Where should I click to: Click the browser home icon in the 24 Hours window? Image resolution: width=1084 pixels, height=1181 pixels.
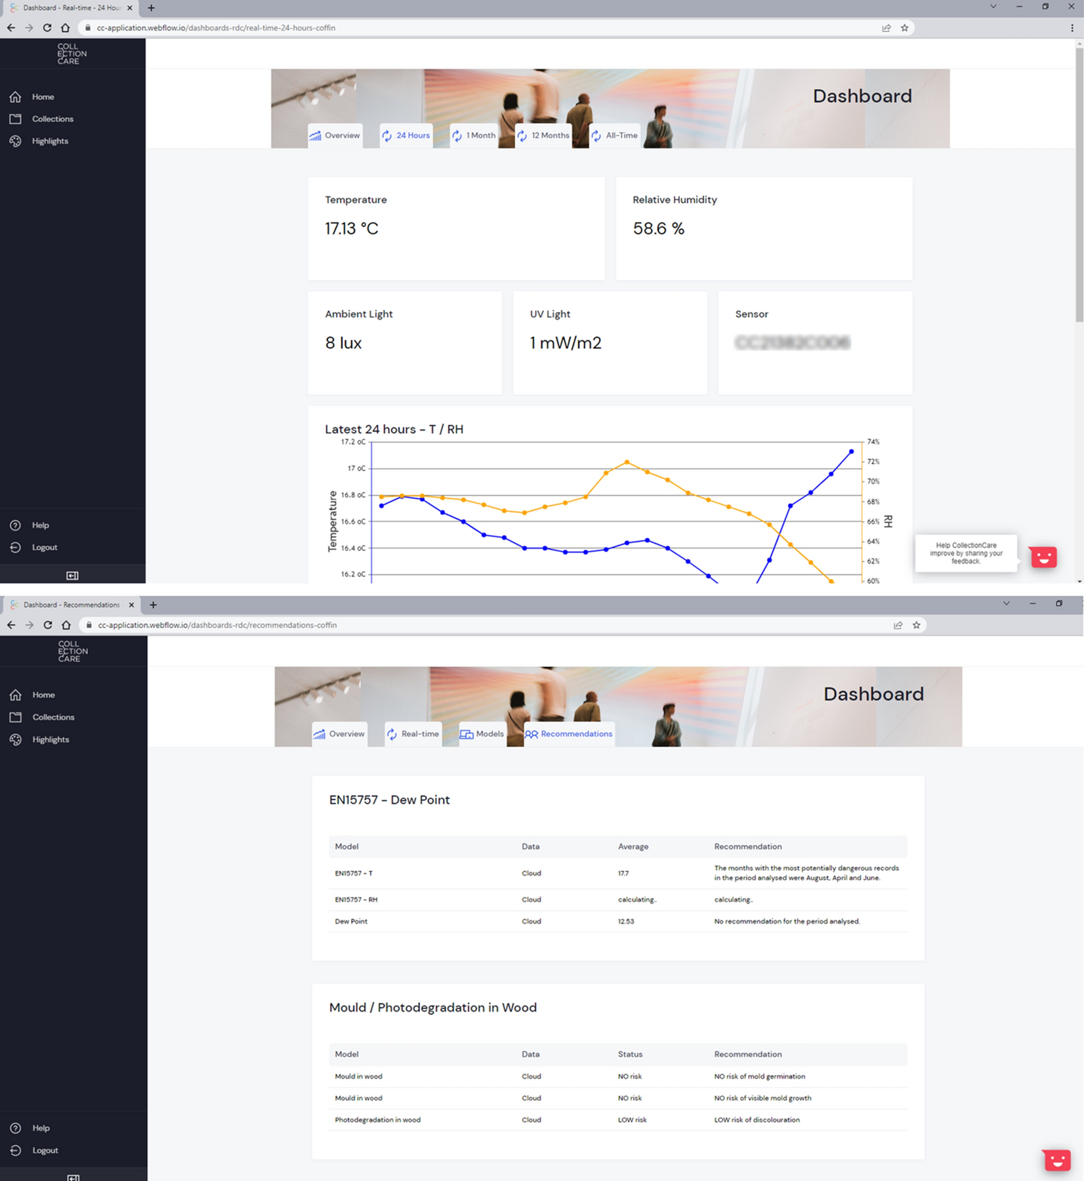pyautogui.click(x=65, y=28)
